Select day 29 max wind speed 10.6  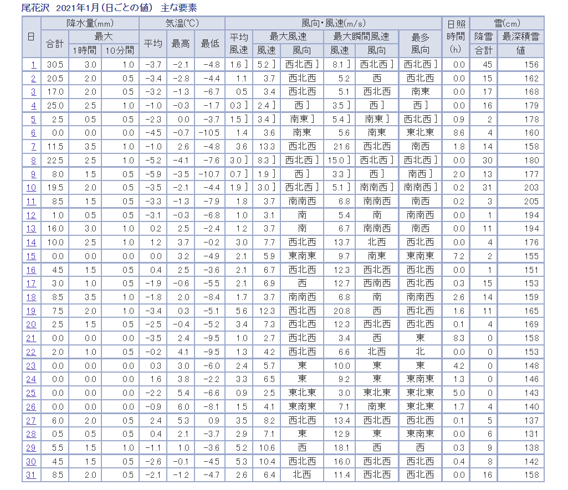267,448
